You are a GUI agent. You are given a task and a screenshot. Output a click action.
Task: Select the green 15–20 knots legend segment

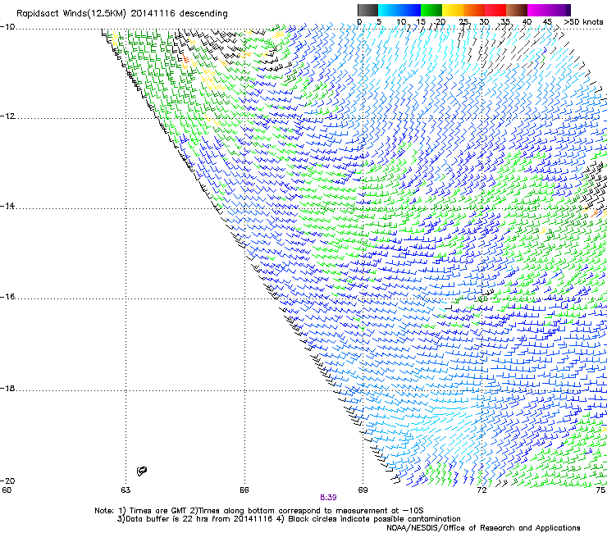(431, 10)
